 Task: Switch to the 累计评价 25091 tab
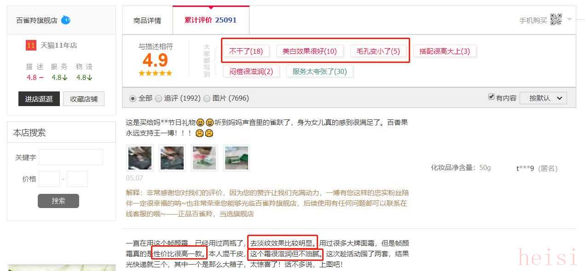pyautogui.click(x=211, y=20)
